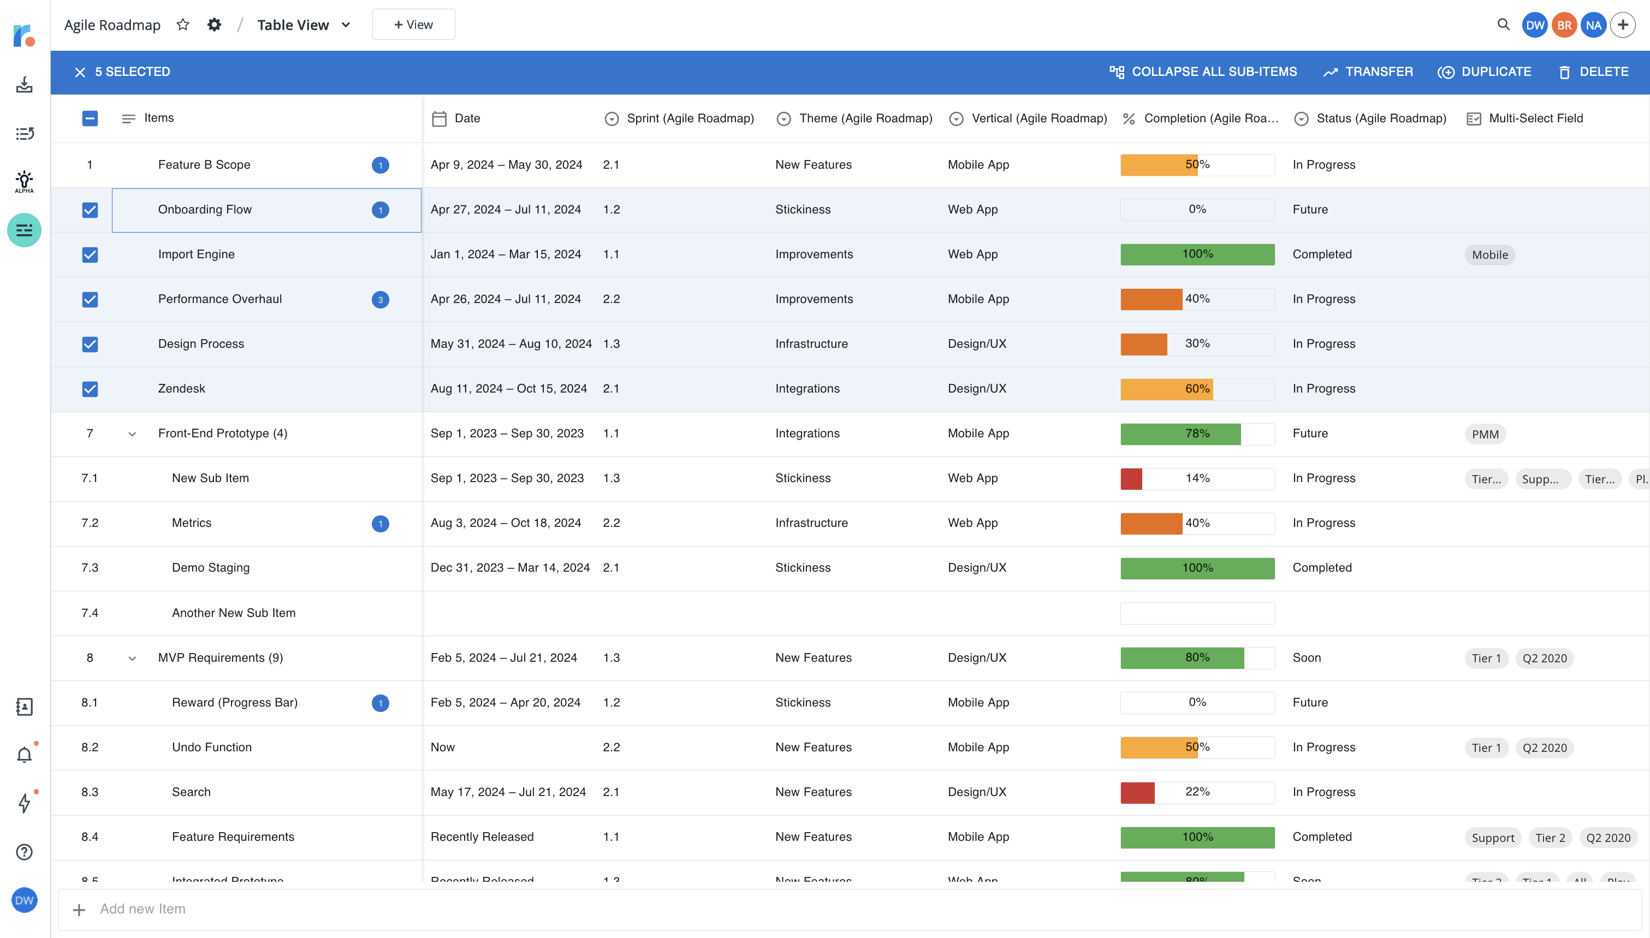
Task: Toggle the select-all header checkbox
Action: [90, 118]
